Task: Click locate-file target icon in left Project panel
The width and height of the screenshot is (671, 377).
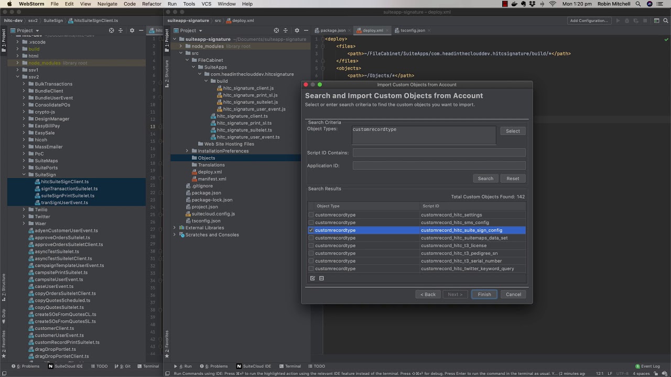Action: (111, 30)
